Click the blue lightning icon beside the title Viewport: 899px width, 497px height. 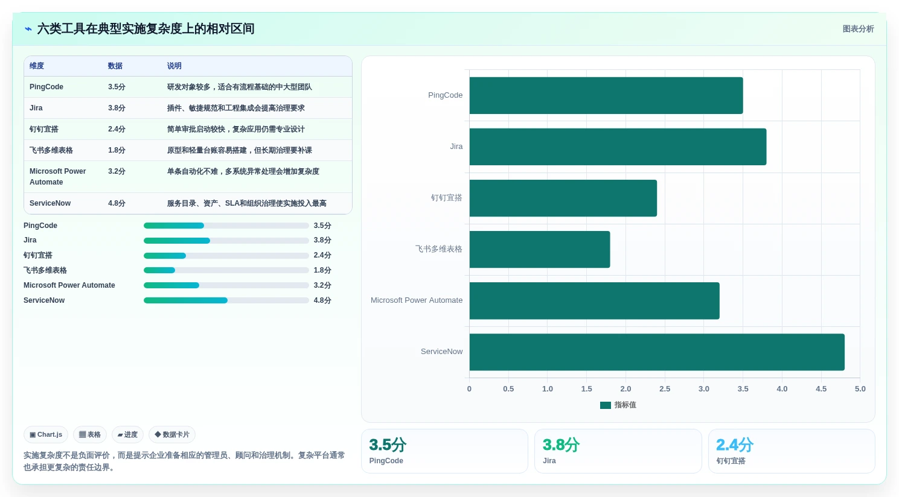(28, 29)
